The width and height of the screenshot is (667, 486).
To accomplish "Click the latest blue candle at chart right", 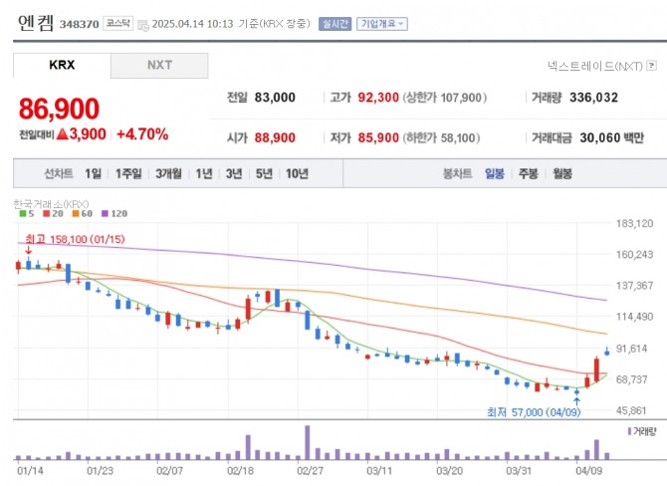I will pos(607,352).
